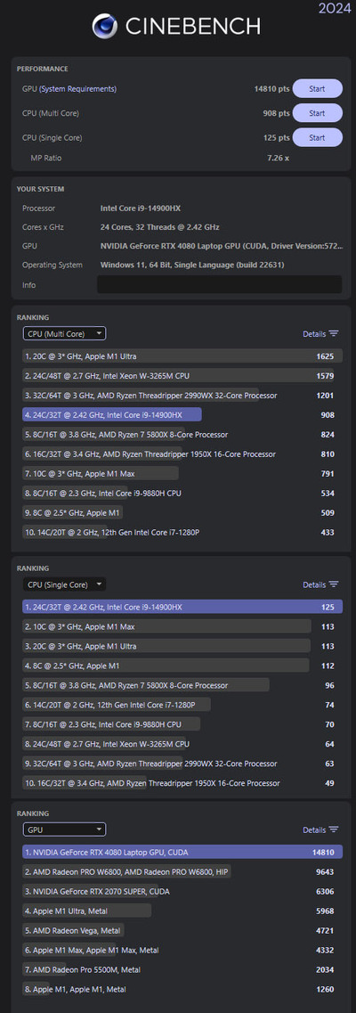Start the GPU benchmark test
This screenshot has height=1013, width=356.
[318, 88]
